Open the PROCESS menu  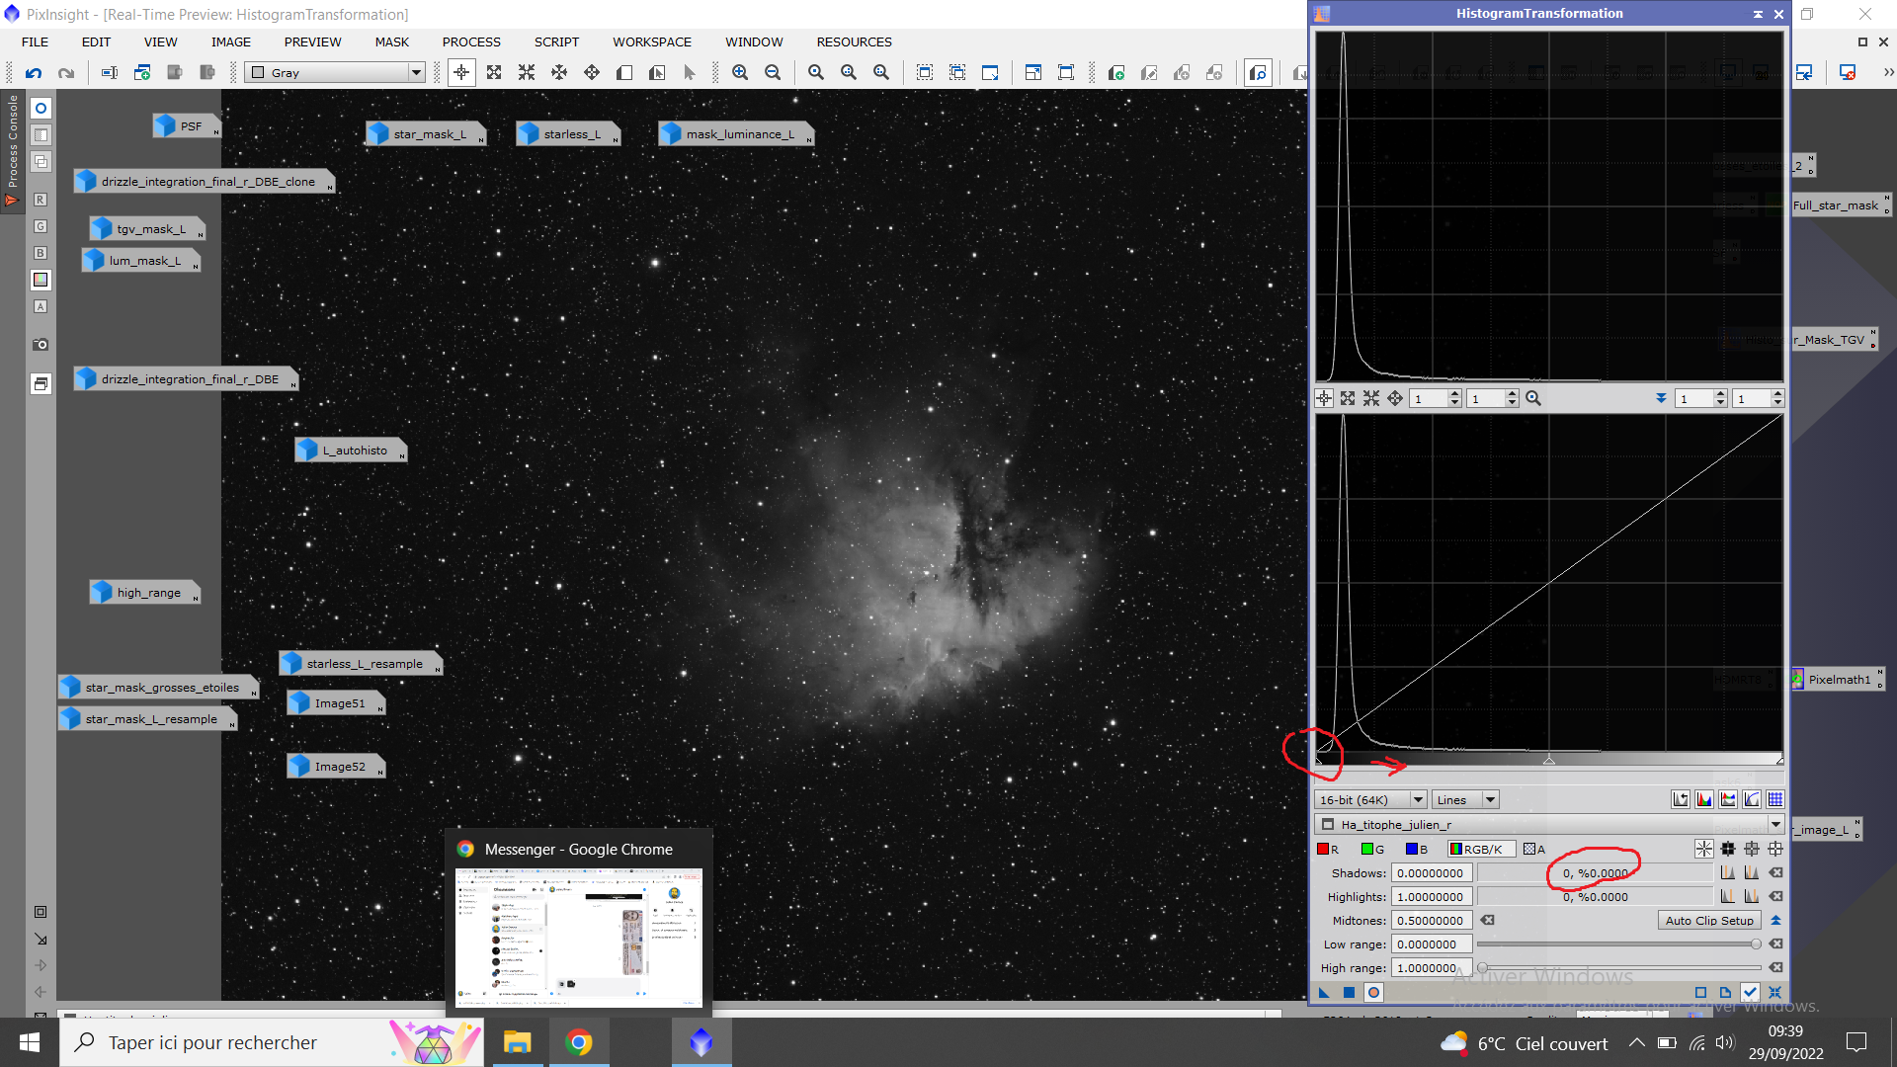click(471, 42)
